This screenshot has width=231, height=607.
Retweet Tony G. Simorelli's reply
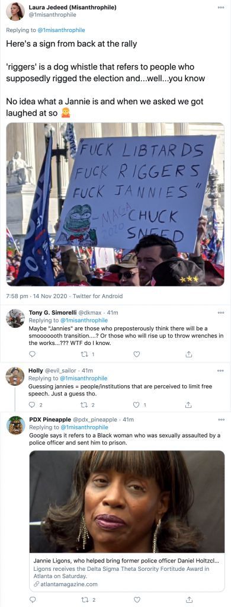(86, 354)
